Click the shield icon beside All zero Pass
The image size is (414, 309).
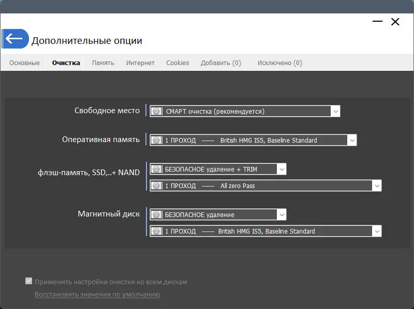[156, 186]
